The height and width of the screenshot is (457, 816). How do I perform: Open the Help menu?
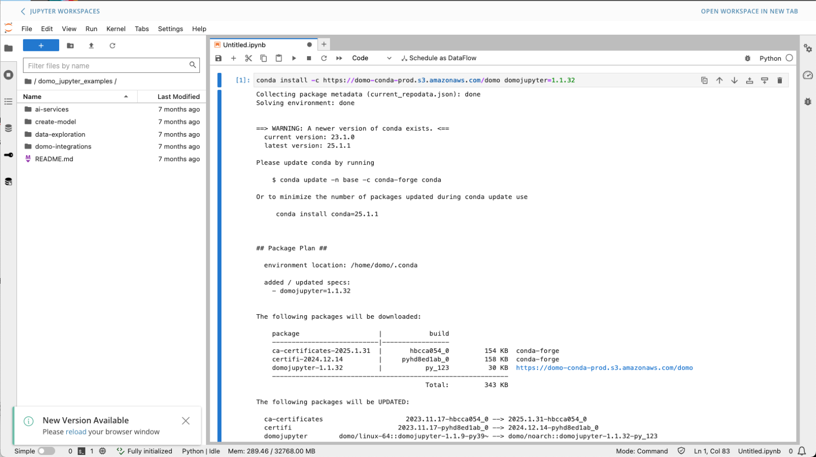(199, 29)
